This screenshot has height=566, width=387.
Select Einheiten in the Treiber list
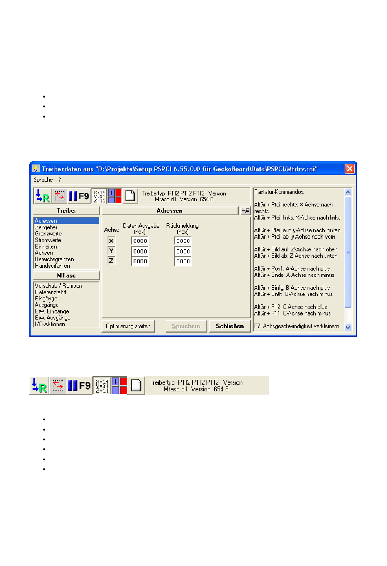[66, 246]
